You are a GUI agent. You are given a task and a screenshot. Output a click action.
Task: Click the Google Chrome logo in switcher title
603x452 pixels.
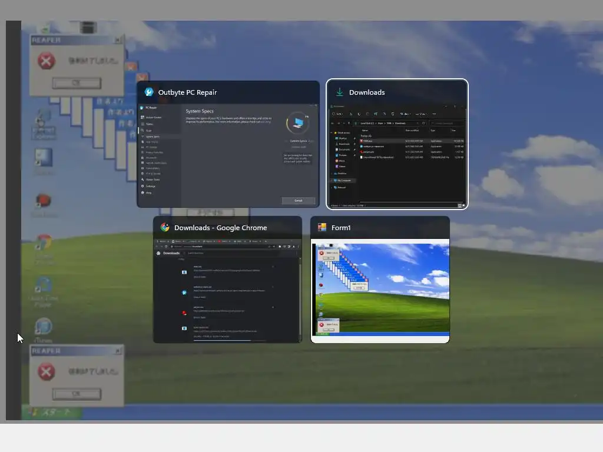point(165,228)
